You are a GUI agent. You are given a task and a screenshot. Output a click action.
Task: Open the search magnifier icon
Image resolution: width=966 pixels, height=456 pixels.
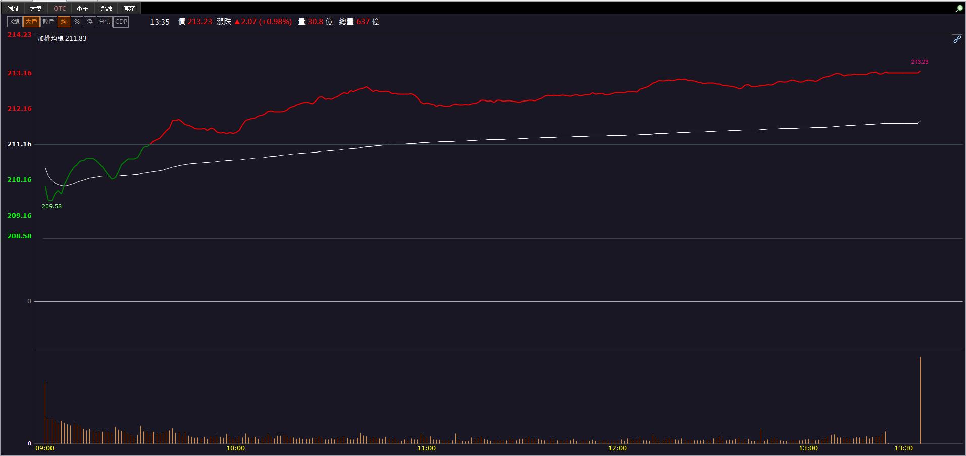tap(959, 9)
